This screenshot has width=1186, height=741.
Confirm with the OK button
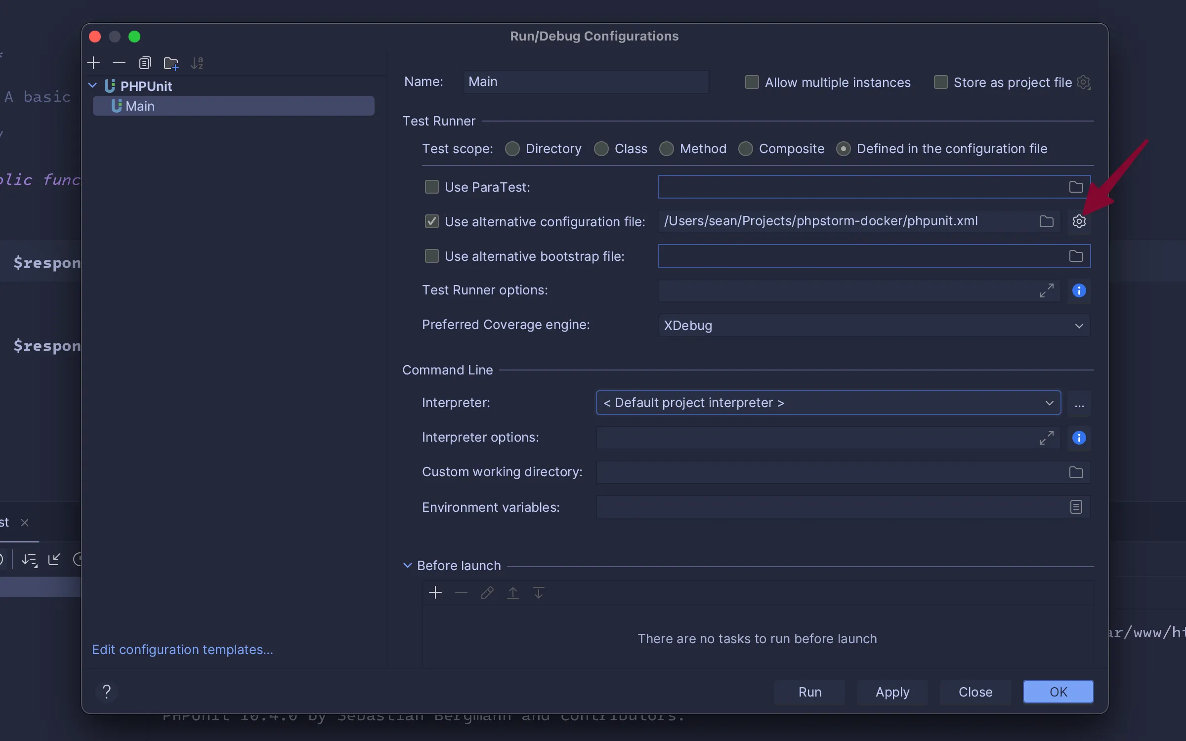click(1058, 692)
